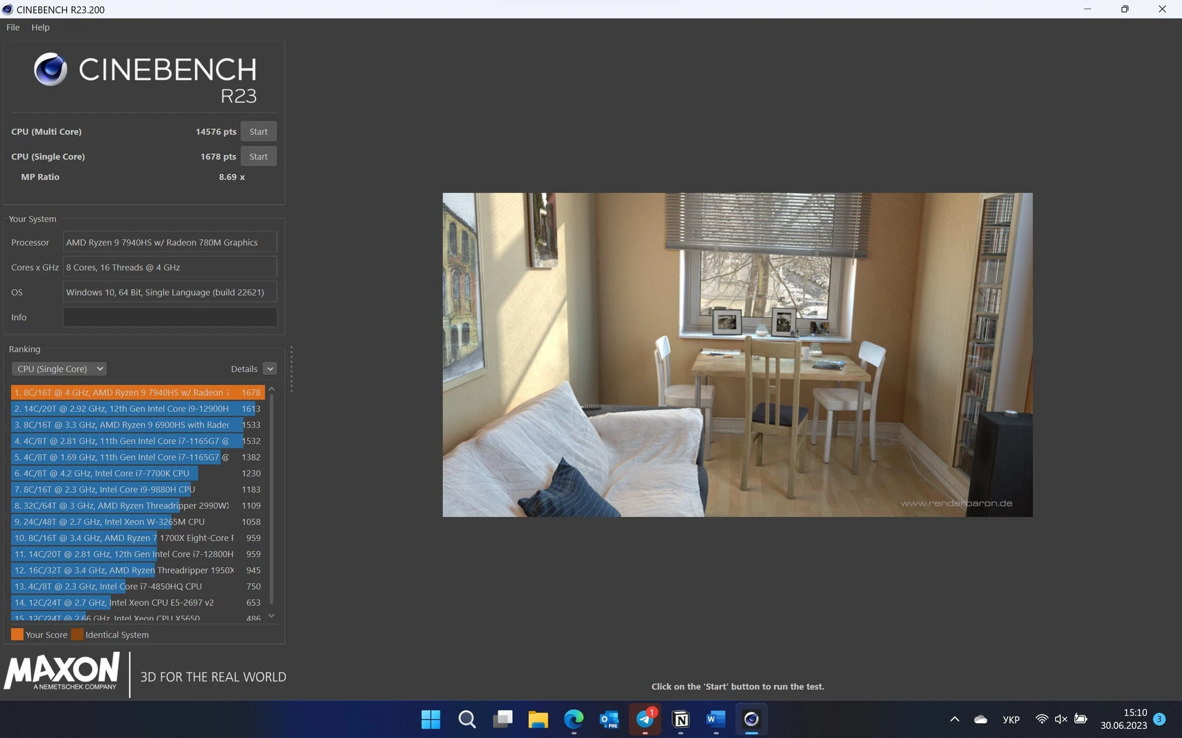
Task: Open Telegram with the unread badge
Action: pos(645,720)
